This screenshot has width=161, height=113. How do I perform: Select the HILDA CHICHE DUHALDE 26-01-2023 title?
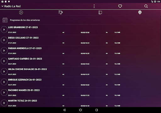[x=27, y=69]
